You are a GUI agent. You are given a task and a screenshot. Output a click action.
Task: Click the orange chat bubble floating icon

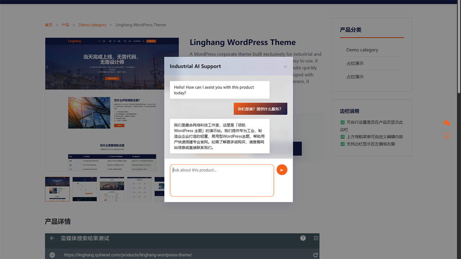(447, 136)
